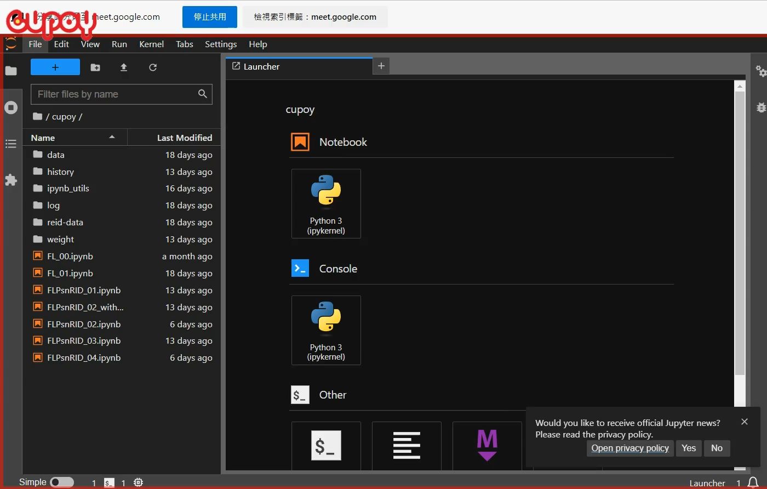
Task: Open the Terminal launcher tile
Action: click(x=326, y=445)
